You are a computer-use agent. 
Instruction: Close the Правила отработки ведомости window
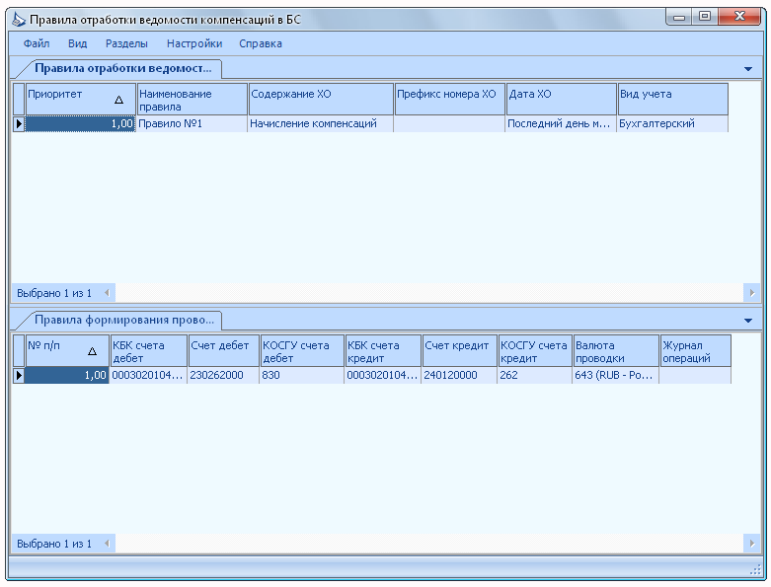[739, 17]
